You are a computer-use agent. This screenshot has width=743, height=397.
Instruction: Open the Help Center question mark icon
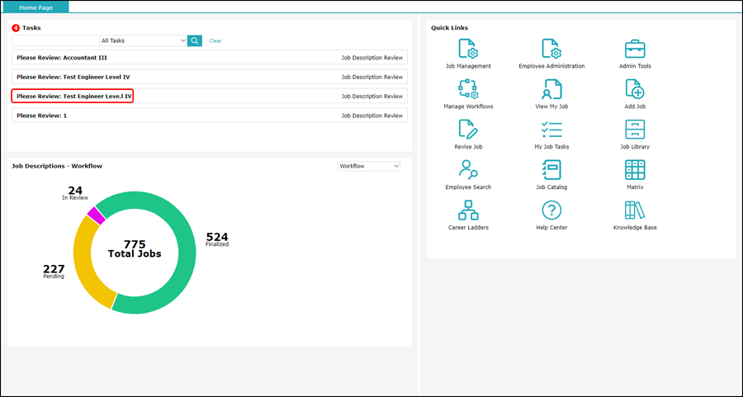coord(551,210)
